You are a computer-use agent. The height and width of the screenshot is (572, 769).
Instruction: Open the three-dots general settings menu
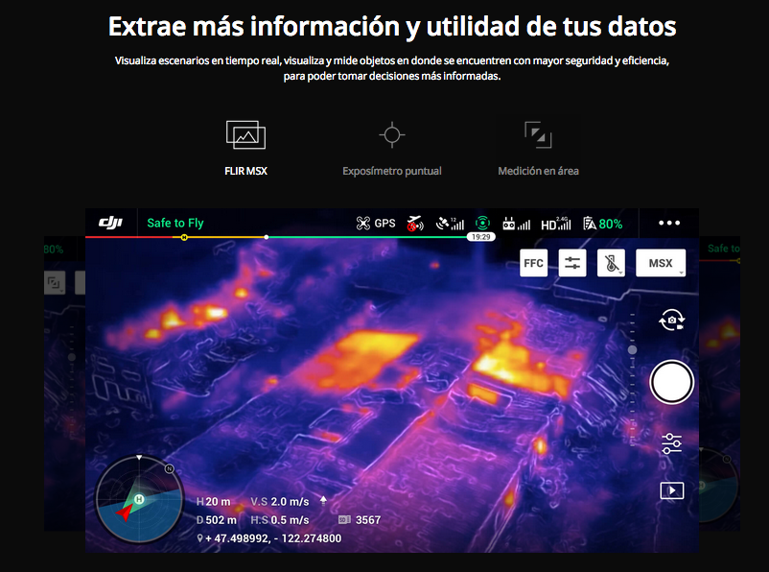click(669, 223)
